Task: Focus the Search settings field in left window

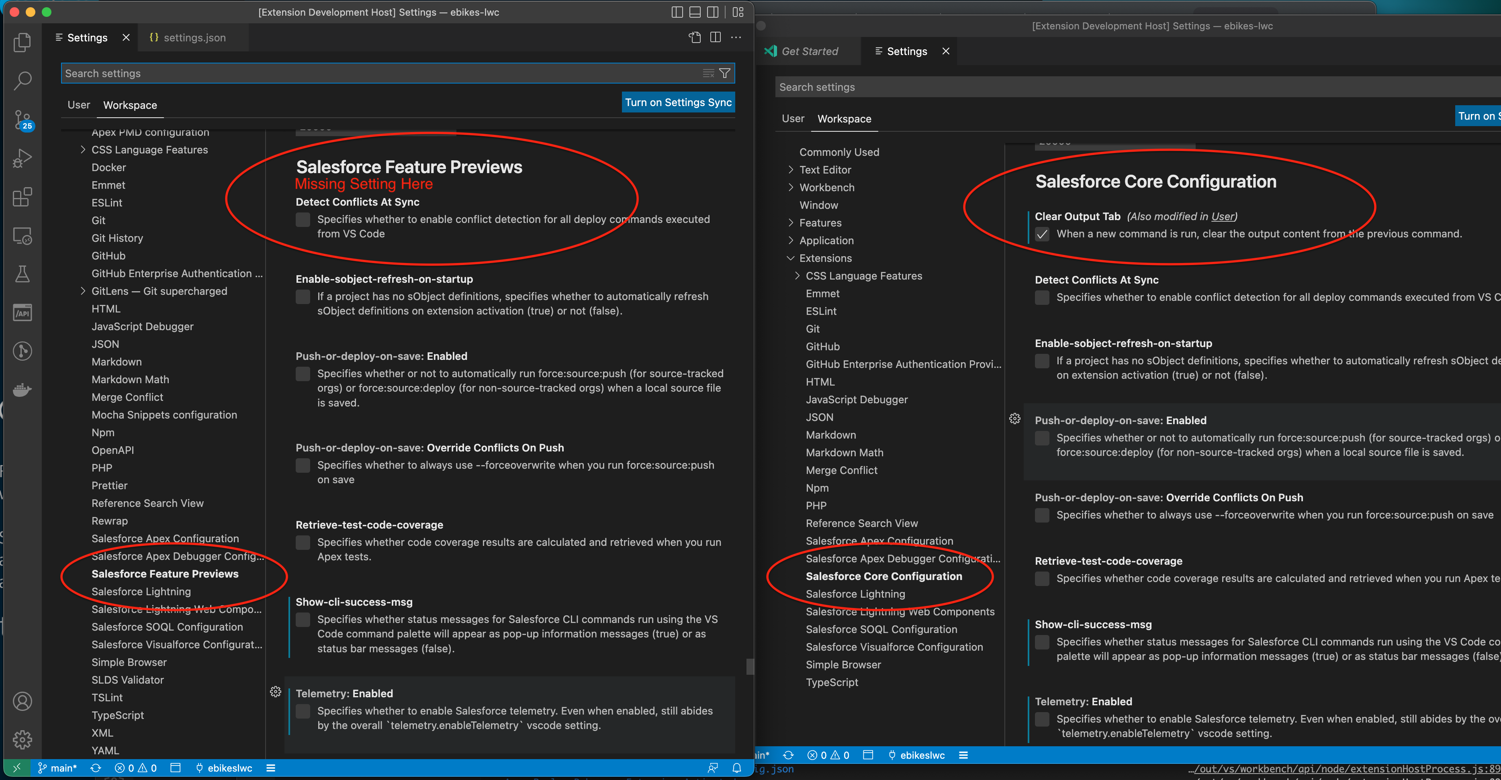Action: [379, 74]
